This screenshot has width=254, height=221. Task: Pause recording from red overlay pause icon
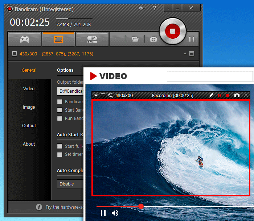[x=219, y=95]
